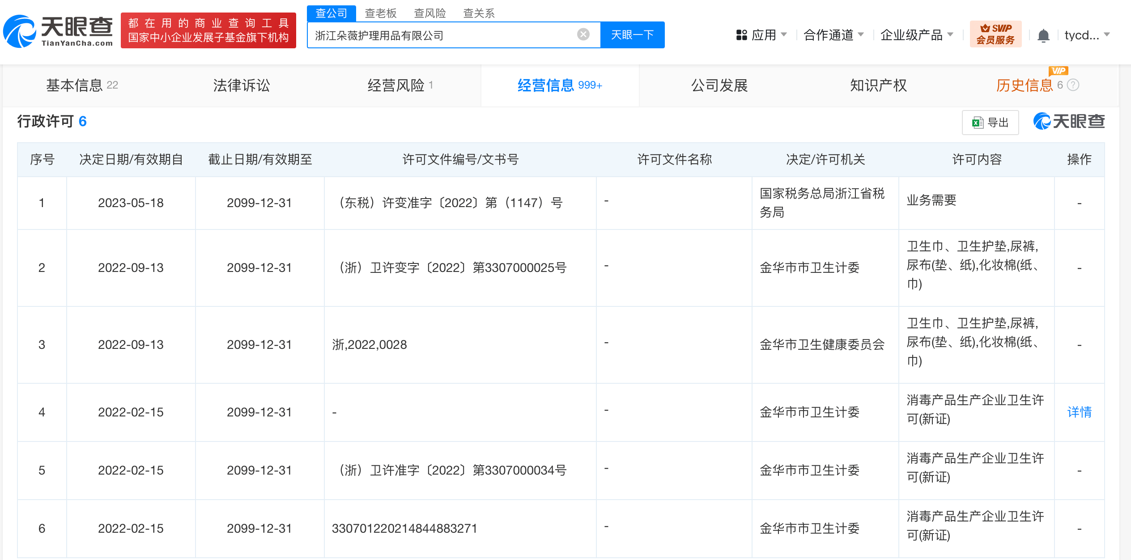Switch to the 查老板 search tab
1131x560 pixels.
380,13
